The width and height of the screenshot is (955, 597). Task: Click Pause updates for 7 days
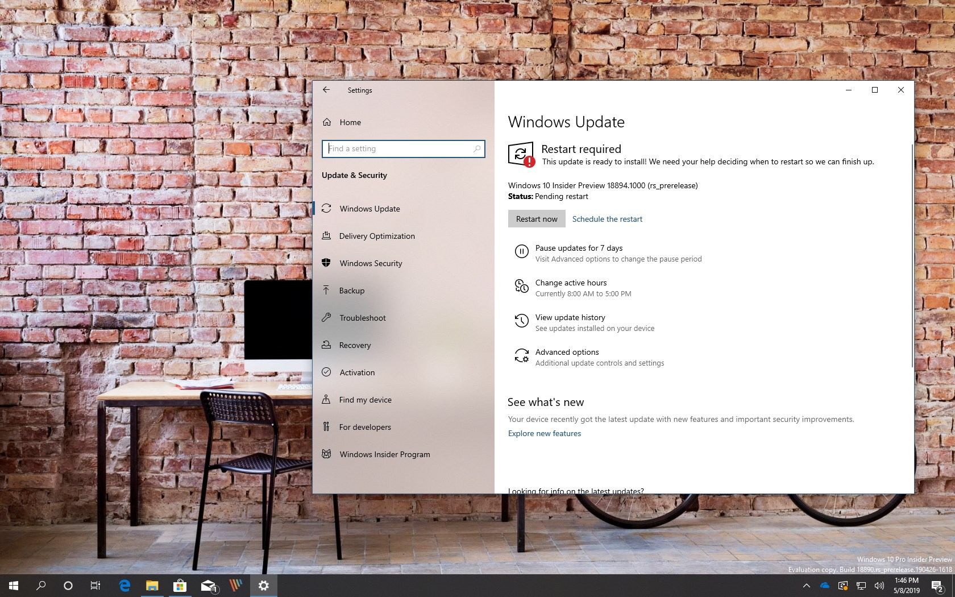579,248
